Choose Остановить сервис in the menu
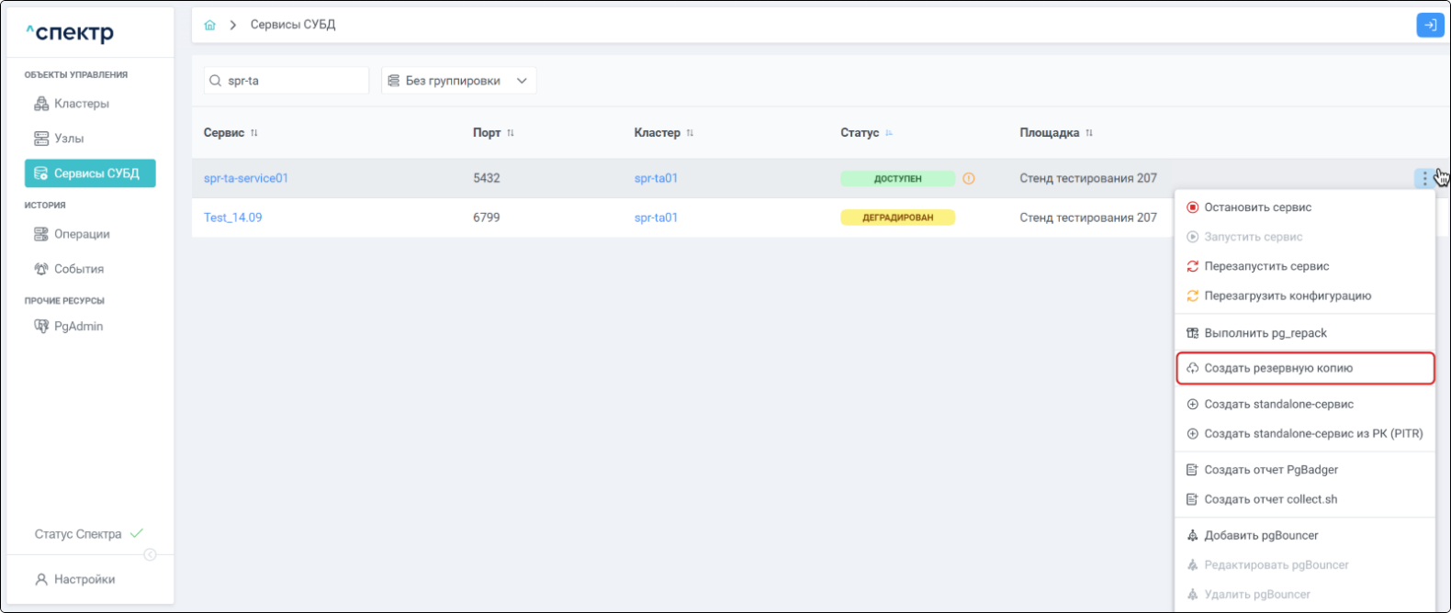 [x=1257, y=207]
